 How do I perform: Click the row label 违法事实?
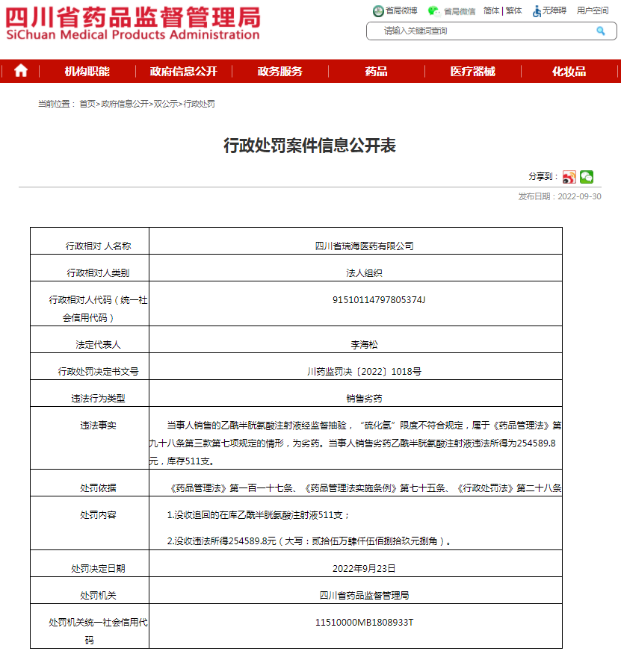click(98, 426)
